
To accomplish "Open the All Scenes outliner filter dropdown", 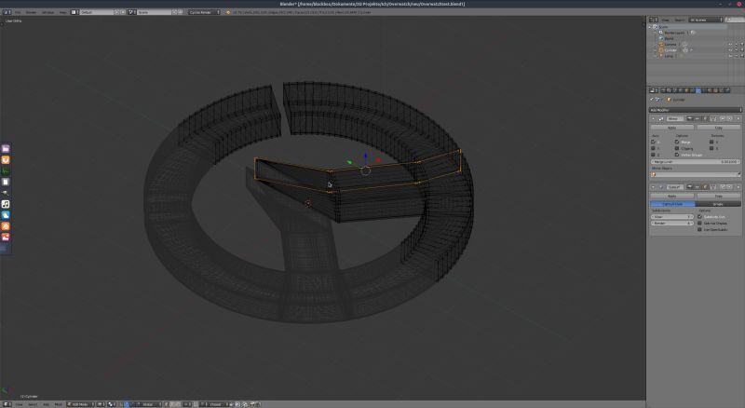I will point(706,20).
